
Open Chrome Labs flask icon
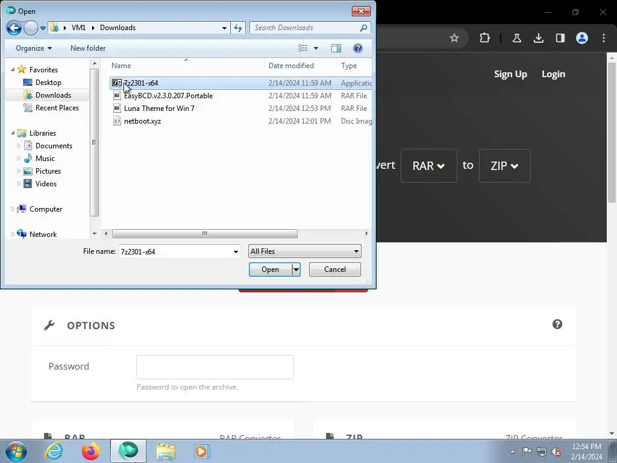[x=516, y=38]
